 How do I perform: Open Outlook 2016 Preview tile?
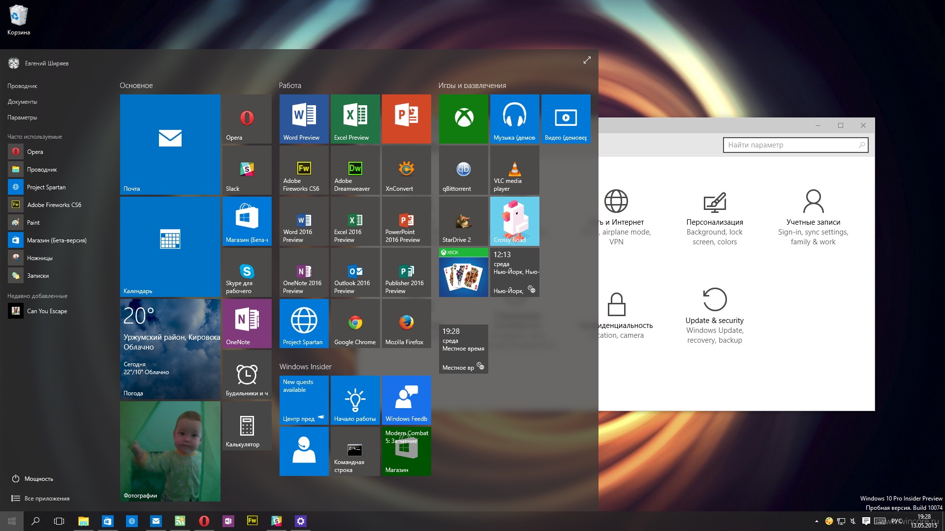point(355,272)
